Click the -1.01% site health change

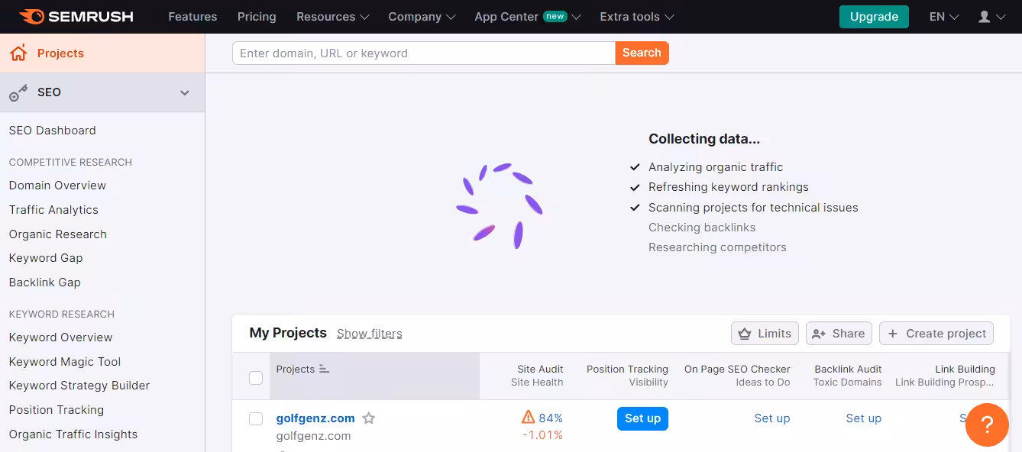click(x=543, y=435)
